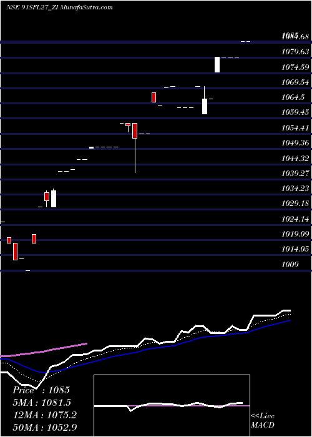Click the 1069.54 price axis label

[295, 82]
